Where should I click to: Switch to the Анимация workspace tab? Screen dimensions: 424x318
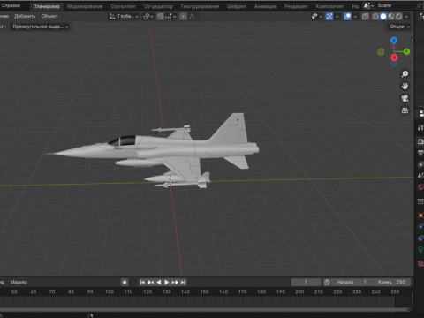click(265, 6)
